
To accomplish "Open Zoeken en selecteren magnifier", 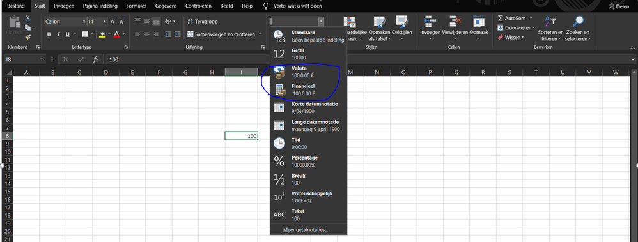I will click(577, 29).
